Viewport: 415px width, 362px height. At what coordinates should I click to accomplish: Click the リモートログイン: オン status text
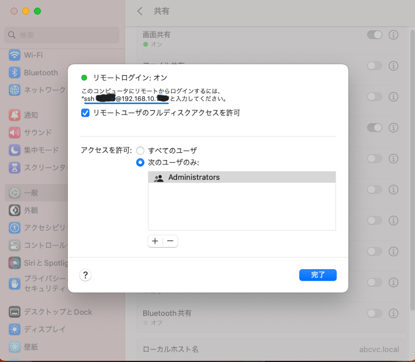click(130, 78)
